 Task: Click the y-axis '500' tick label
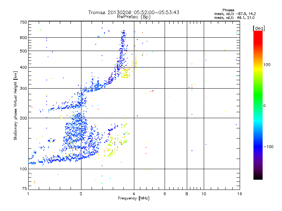23,51
